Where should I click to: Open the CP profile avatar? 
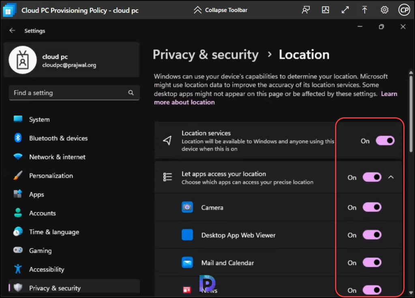[x=404, y=10]
